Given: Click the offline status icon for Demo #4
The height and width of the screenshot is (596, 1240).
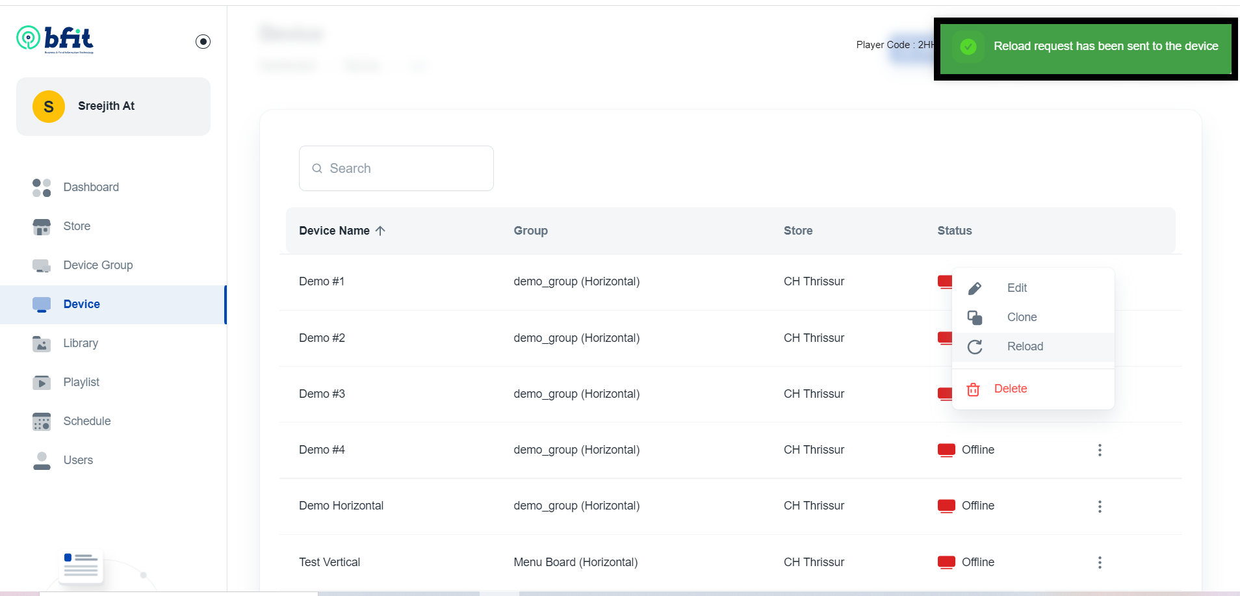Looking at the screenshot, I should [x=946, y=450].
